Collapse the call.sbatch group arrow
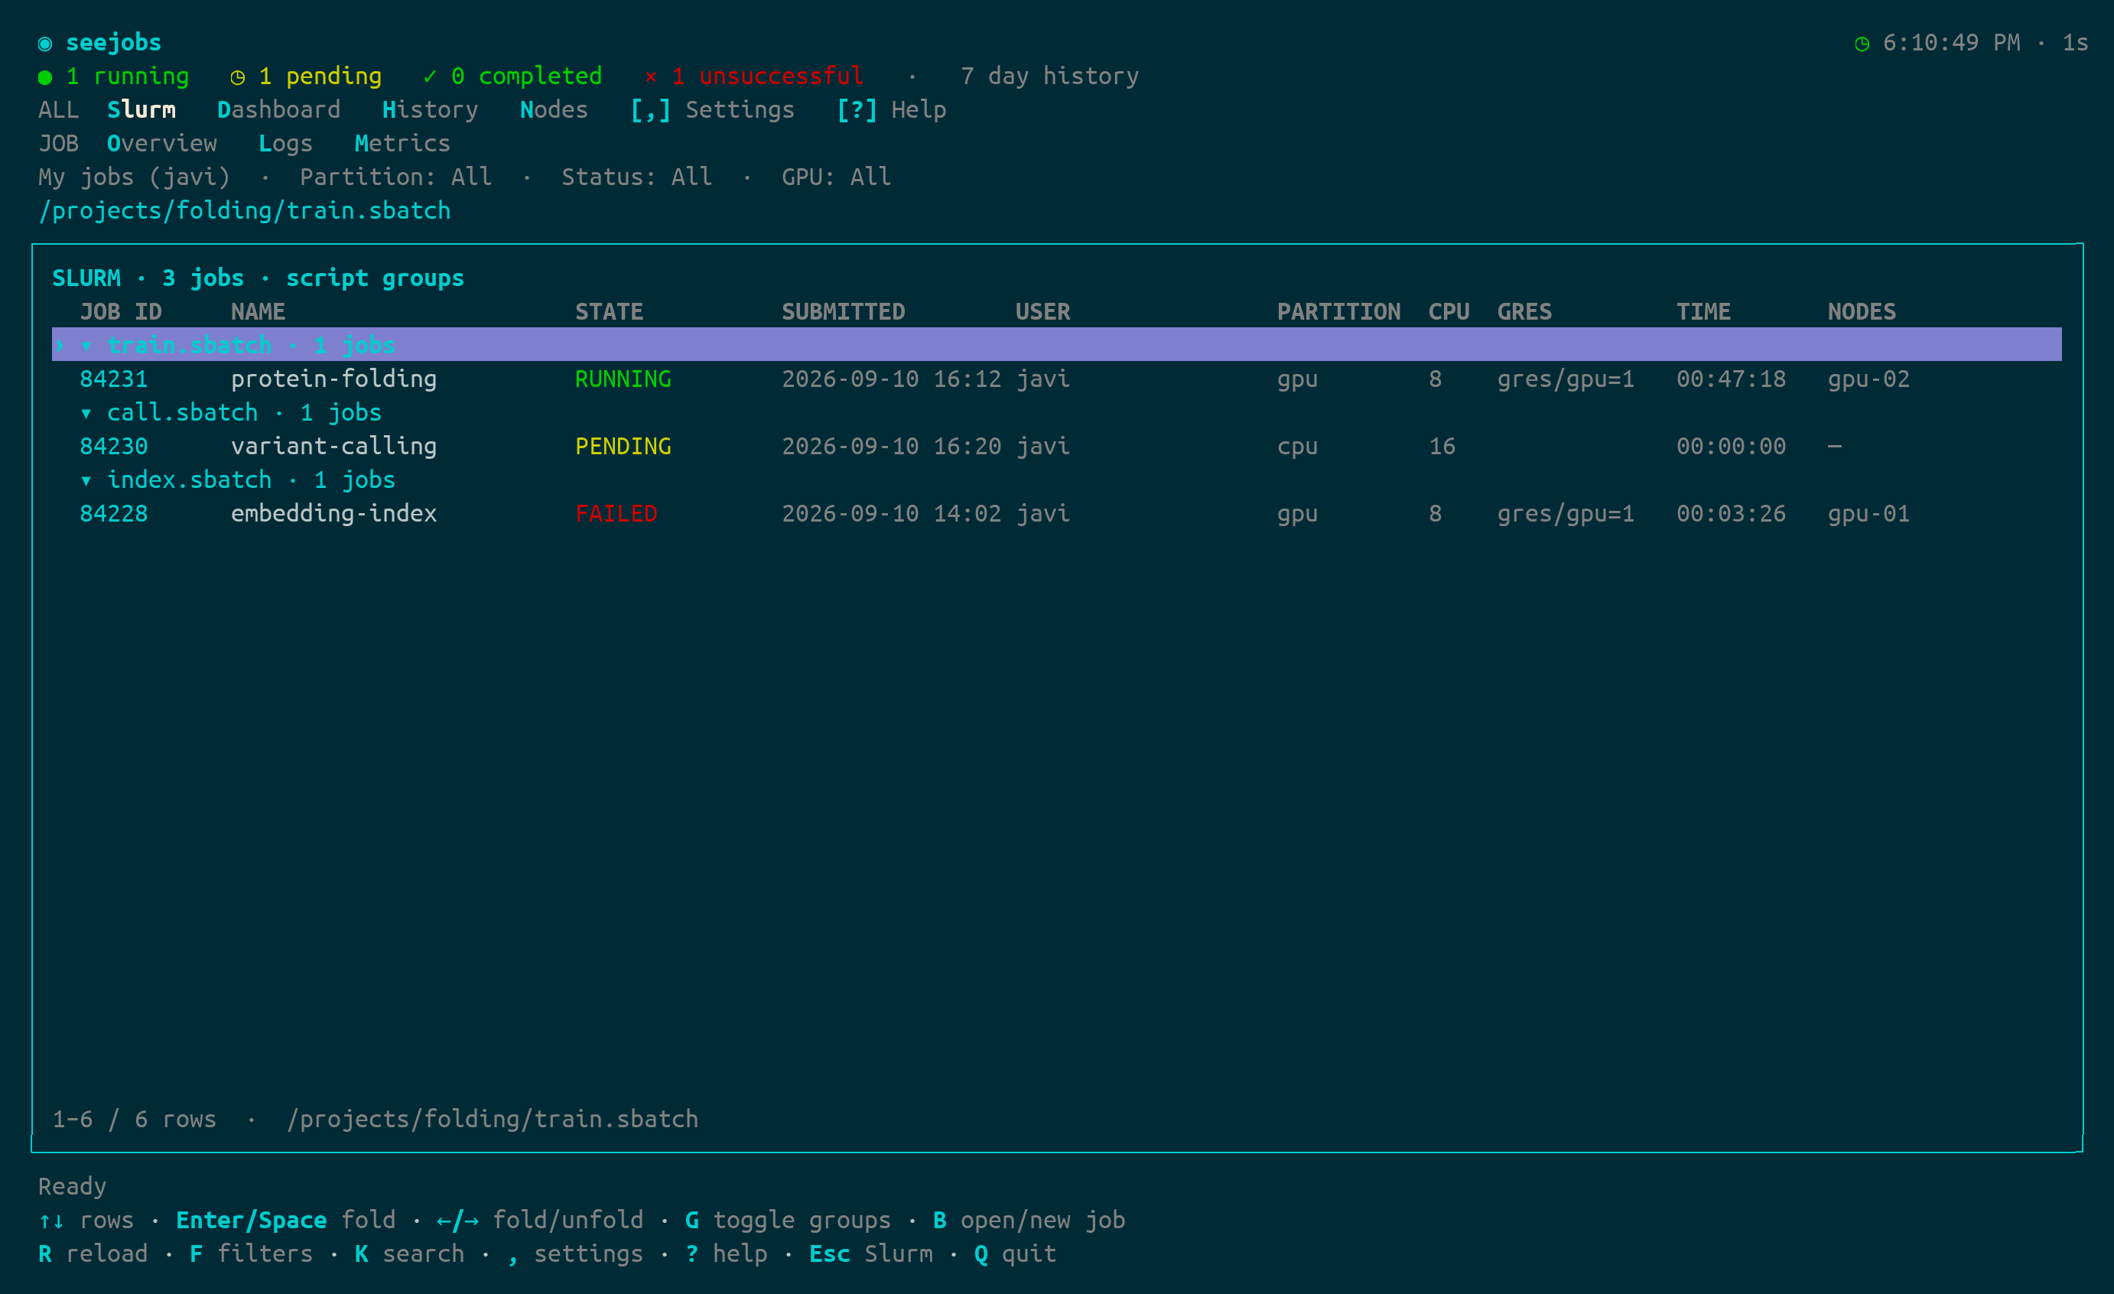The height and width of the screenshot is (1294, 2114). coord(86,413)
